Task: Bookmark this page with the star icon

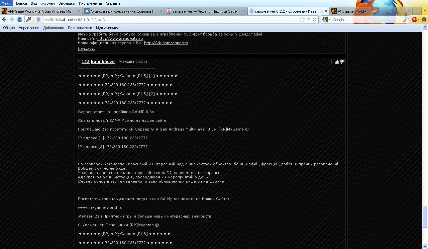Action: click(302, 20)
